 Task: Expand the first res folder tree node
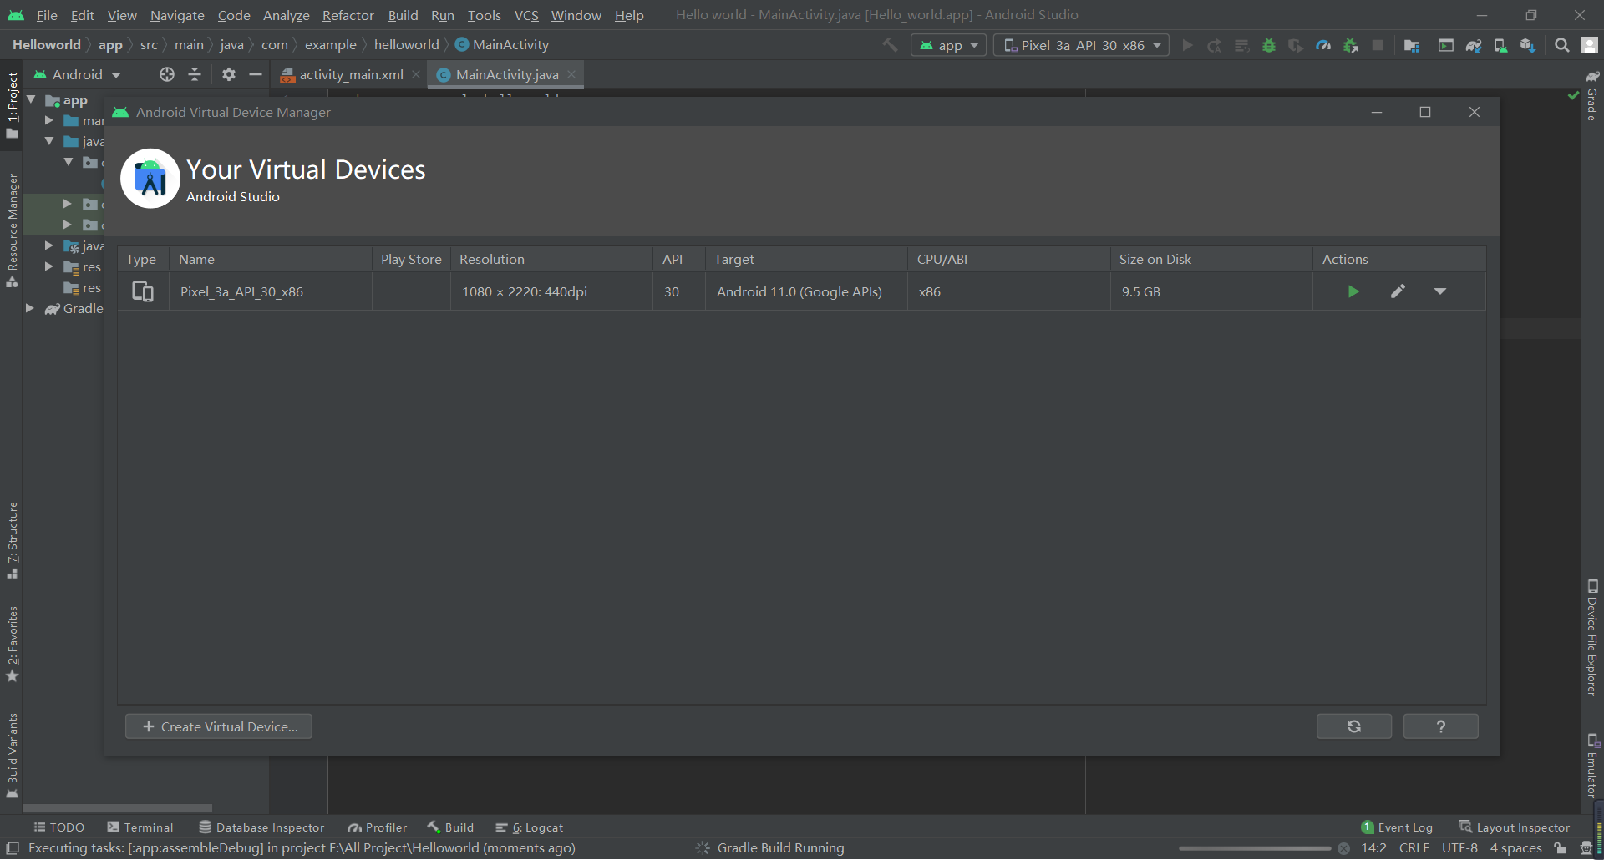click(49, 266)
